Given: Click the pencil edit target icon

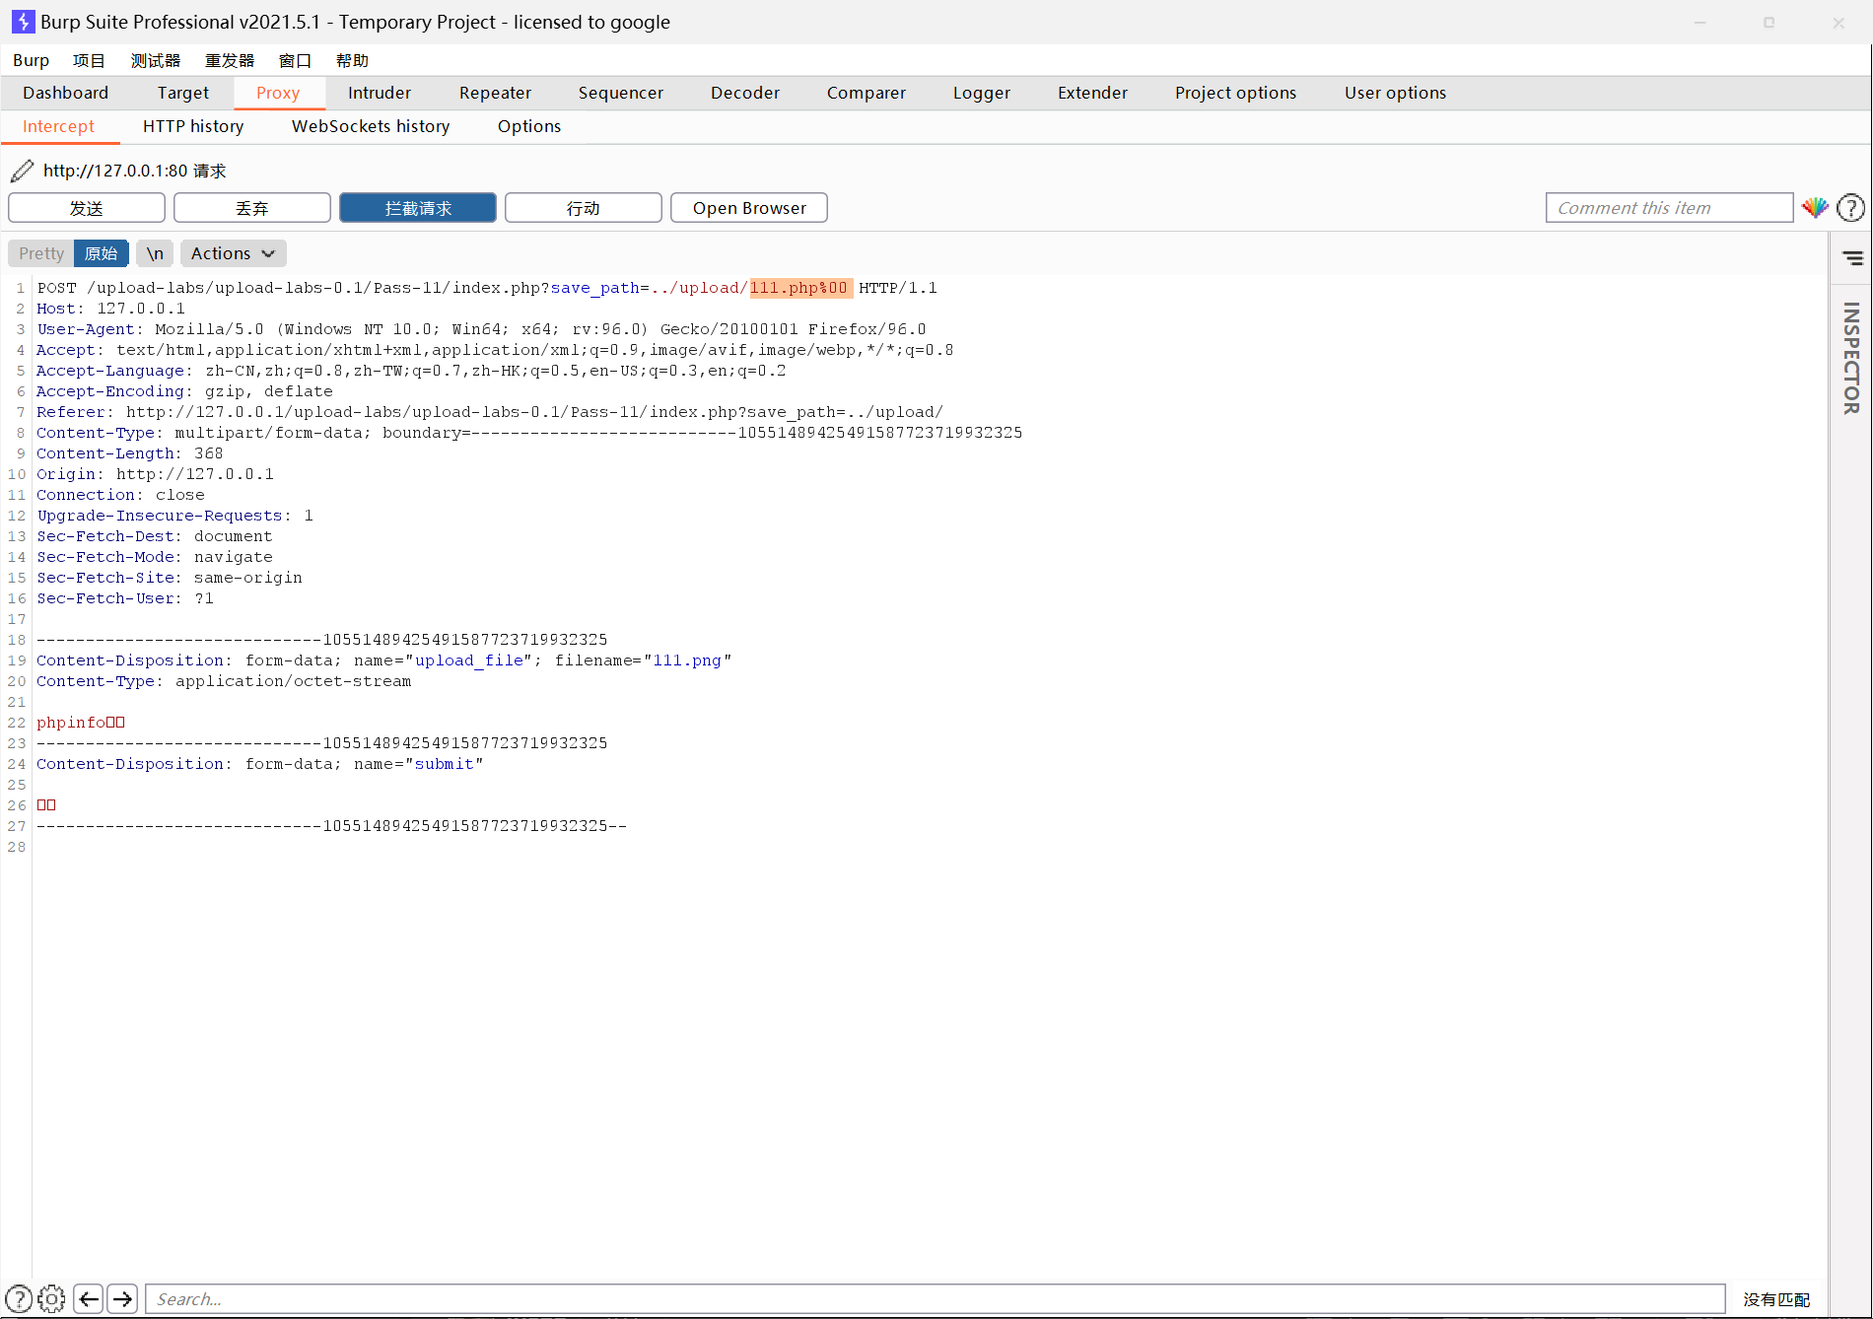Looking at the screenshot, I should 22,171.
